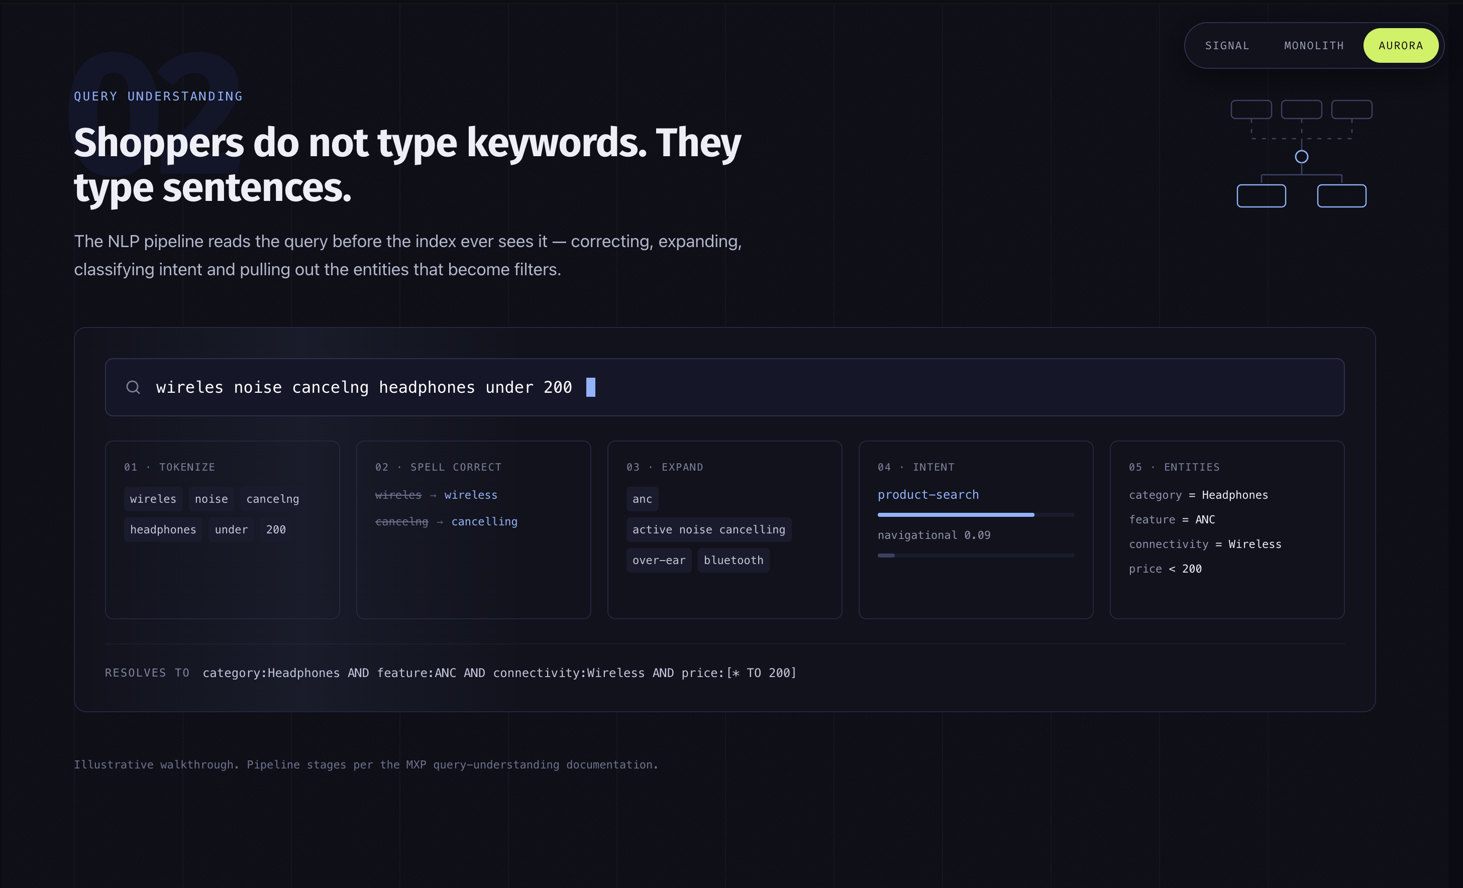The height and width of the screenshot is (888, 1463).
Task: Click the 'product-search' intent label
Action: pyautogui.click(x=928, y=494)
